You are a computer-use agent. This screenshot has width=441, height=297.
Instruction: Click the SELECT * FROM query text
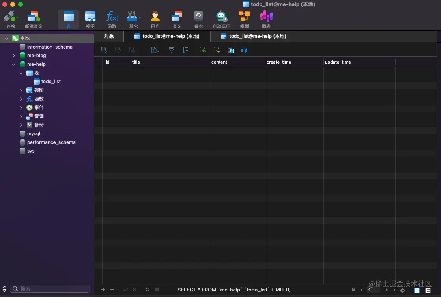[236, 290]
